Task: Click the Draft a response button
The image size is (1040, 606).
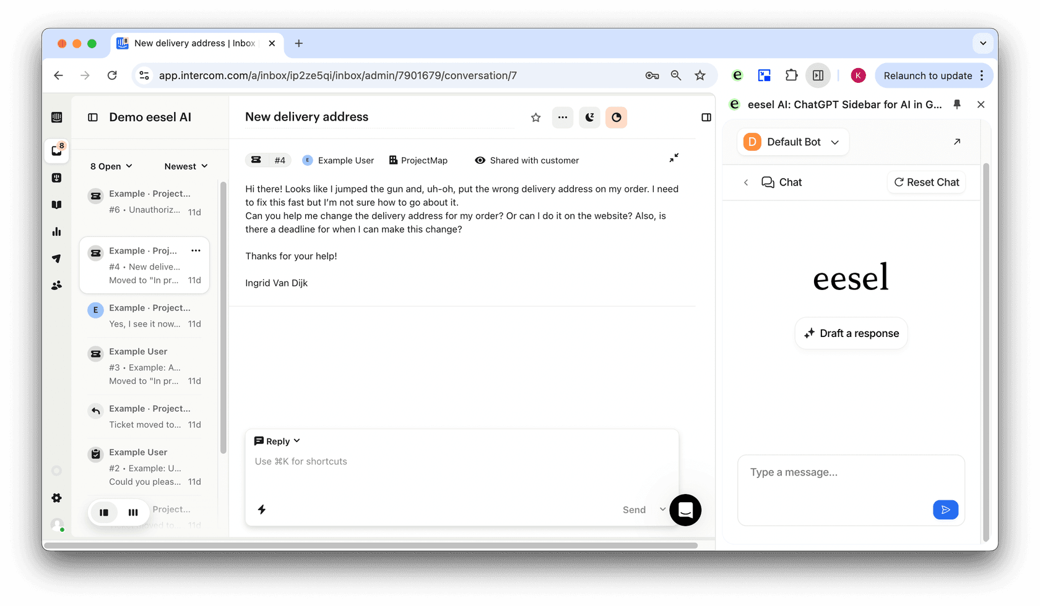Action: tap(851, 333)
